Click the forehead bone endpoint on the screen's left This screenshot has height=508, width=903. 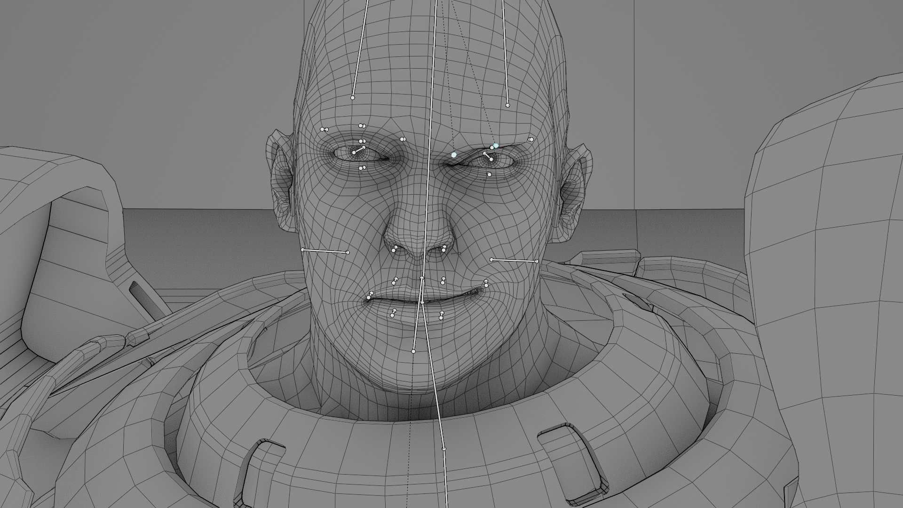click(x=353, y=98)
